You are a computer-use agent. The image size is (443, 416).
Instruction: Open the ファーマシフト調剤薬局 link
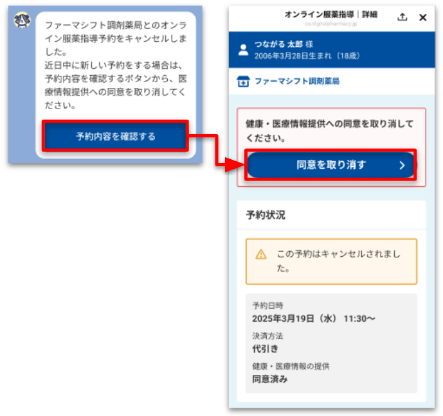[296, 82]
